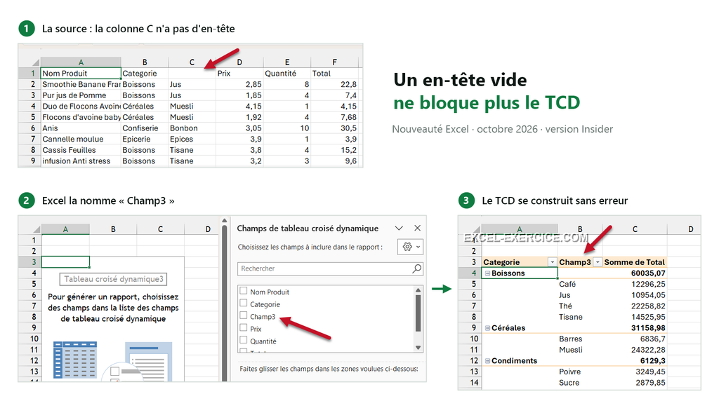Collapse the Céréales group in pivot table
This screenshot has height=408, width=719.
pos(488,328)
